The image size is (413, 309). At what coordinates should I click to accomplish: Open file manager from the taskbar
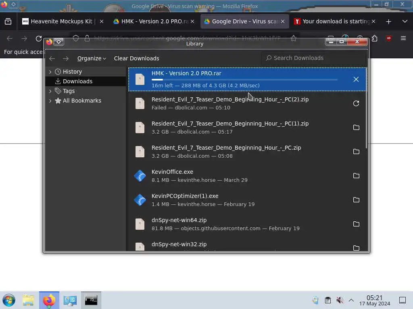coord(28,300)
